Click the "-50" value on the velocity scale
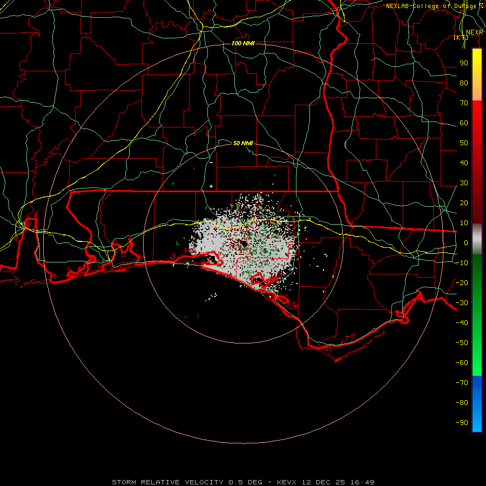 [x=462, y=343]
